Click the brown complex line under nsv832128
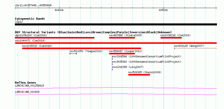This screenshot has height=109, width=224. click(195, 48)
